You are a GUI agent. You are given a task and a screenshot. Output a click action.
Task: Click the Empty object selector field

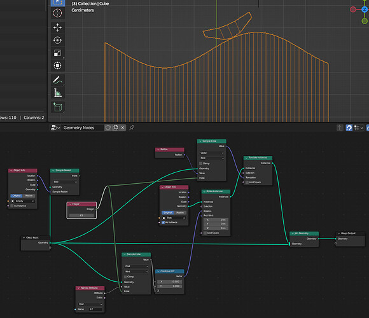23,201
